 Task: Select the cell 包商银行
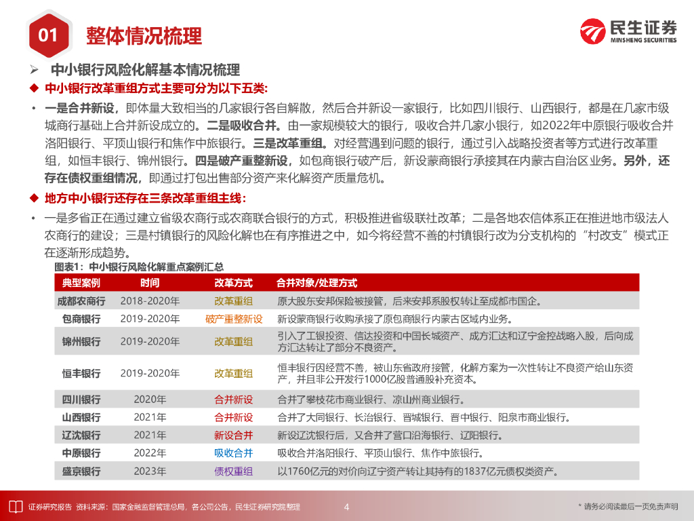81,319
